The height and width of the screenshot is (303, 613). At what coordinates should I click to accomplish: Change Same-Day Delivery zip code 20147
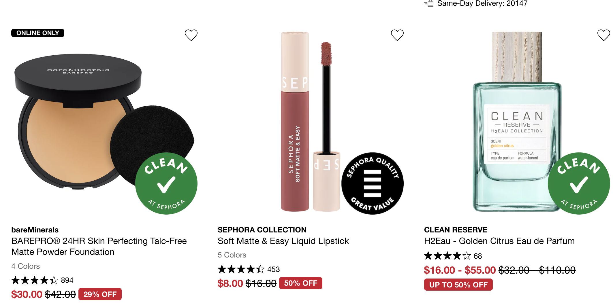pyautogui.click(x=517, y=3)
